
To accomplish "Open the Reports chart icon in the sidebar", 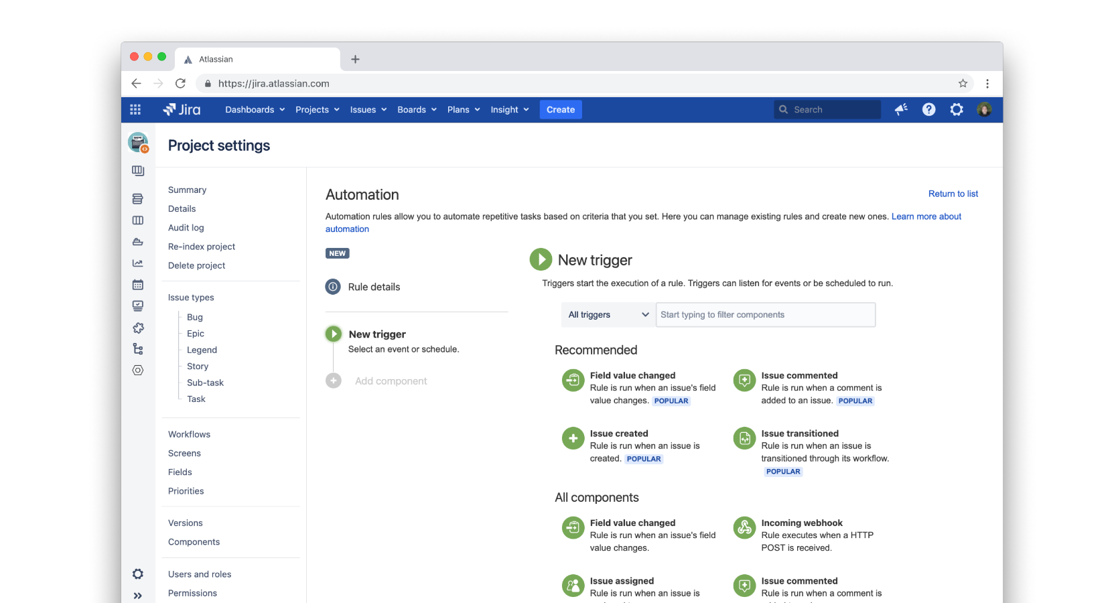I will (137, 263).
